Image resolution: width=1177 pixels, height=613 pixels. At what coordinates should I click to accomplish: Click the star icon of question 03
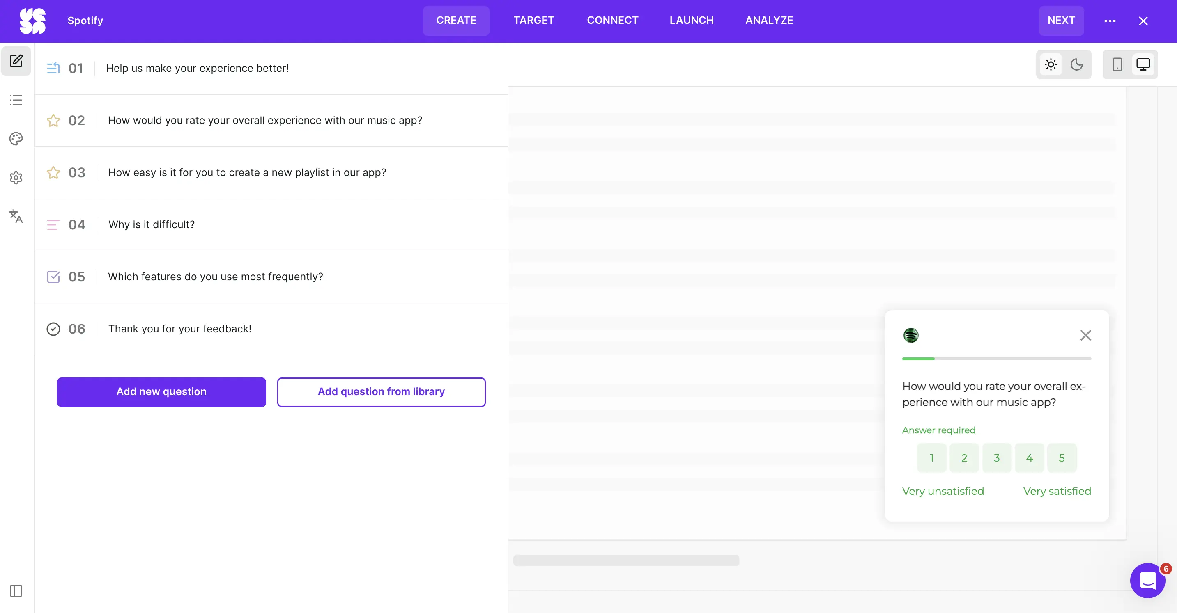(53, 173)
